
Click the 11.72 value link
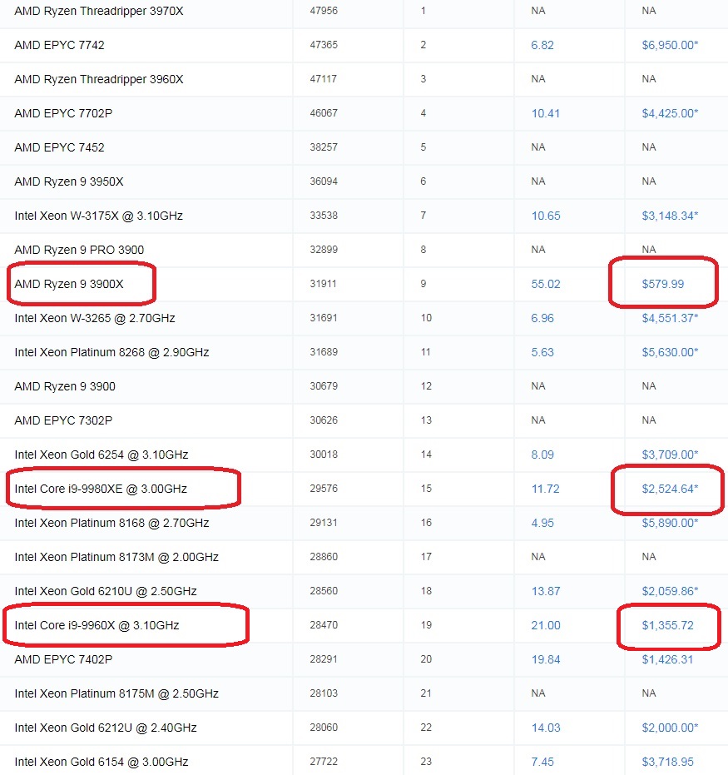(545, 489)
